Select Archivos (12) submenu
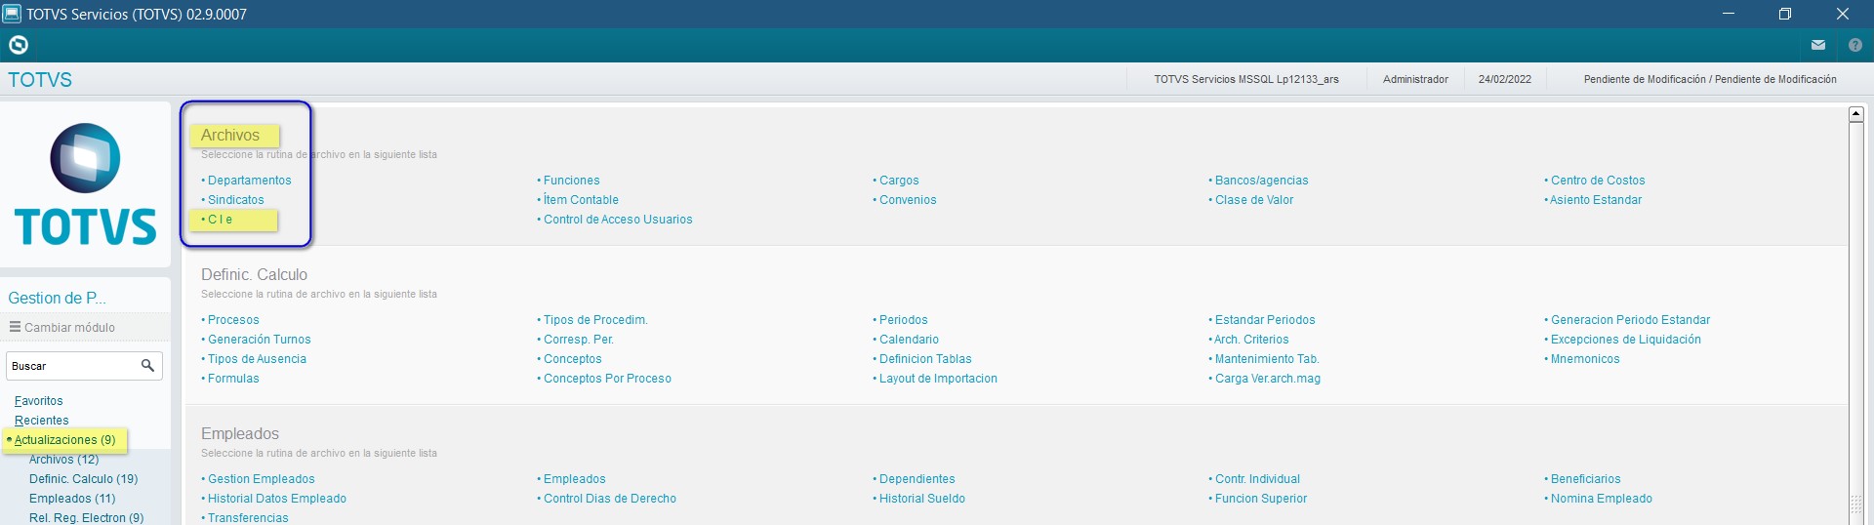Viewport: 1874px width, 525px height. [64, 460]
